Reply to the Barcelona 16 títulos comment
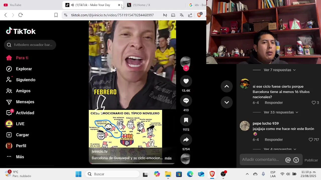The image size is (321, 180). pos(274,102)
